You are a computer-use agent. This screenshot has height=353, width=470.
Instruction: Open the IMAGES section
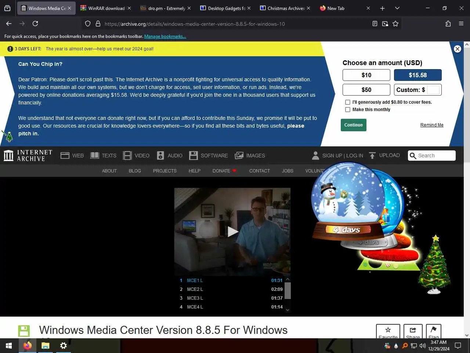click(x=250, y=156)
